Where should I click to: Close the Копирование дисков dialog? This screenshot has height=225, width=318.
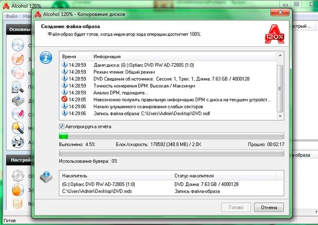280,12
